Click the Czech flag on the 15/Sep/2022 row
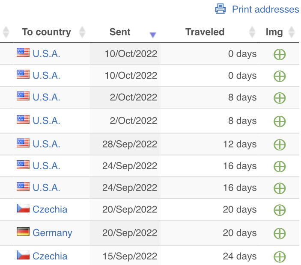301x265 pixels. pyautogui.click(x=23, y=255)
